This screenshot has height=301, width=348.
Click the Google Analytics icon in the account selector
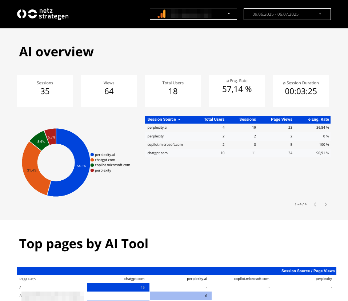162,13
